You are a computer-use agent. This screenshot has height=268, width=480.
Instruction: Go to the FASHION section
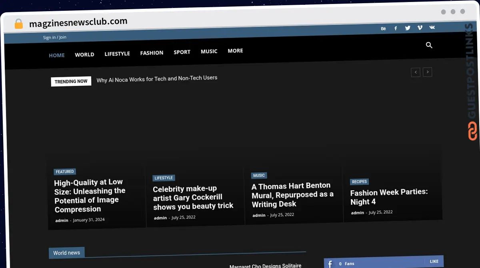[x=152, y=53]
